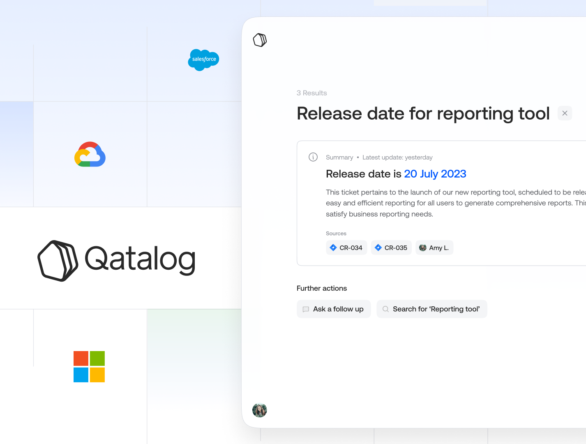Click the Google Cloud icon
This screenshot has height=444, width=586.
(90, 154)
